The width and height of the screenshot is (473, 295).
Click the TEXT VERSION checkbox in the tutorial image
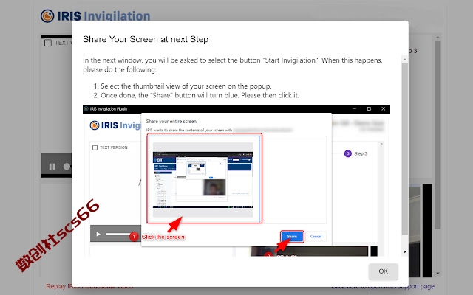coord(95,147)
